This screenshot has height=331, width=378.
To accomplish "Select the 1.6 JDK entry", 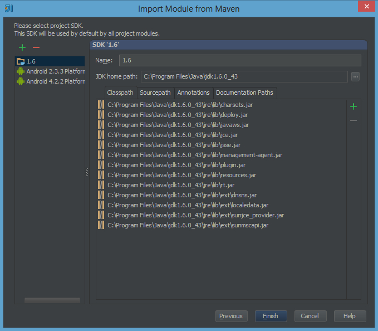I will pos(50,61).
